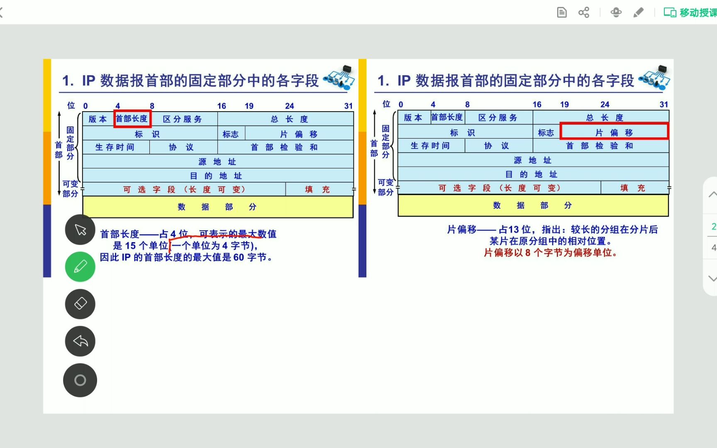Click 标识 cell in left slide
Viewport: 717px width, 448px height.
tap(150, 134)
